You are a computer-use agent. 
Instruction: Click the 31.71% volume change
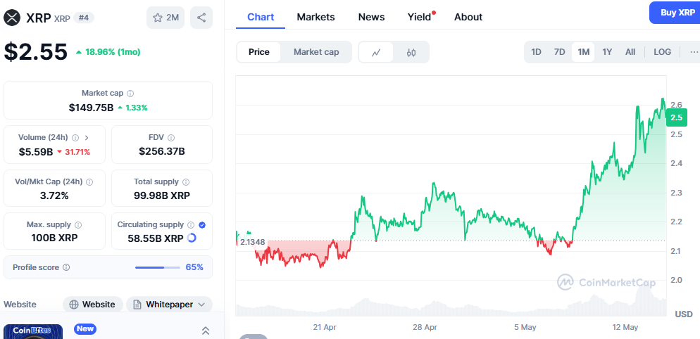(77, 152)
